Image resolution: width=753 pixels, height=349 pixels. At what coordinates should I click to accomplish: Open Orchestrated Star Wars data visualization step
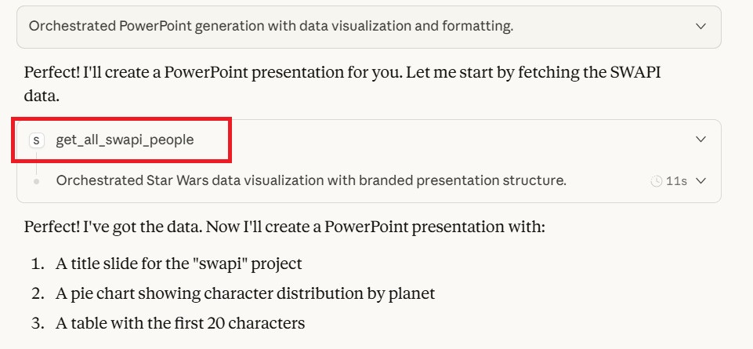point(310,181)
